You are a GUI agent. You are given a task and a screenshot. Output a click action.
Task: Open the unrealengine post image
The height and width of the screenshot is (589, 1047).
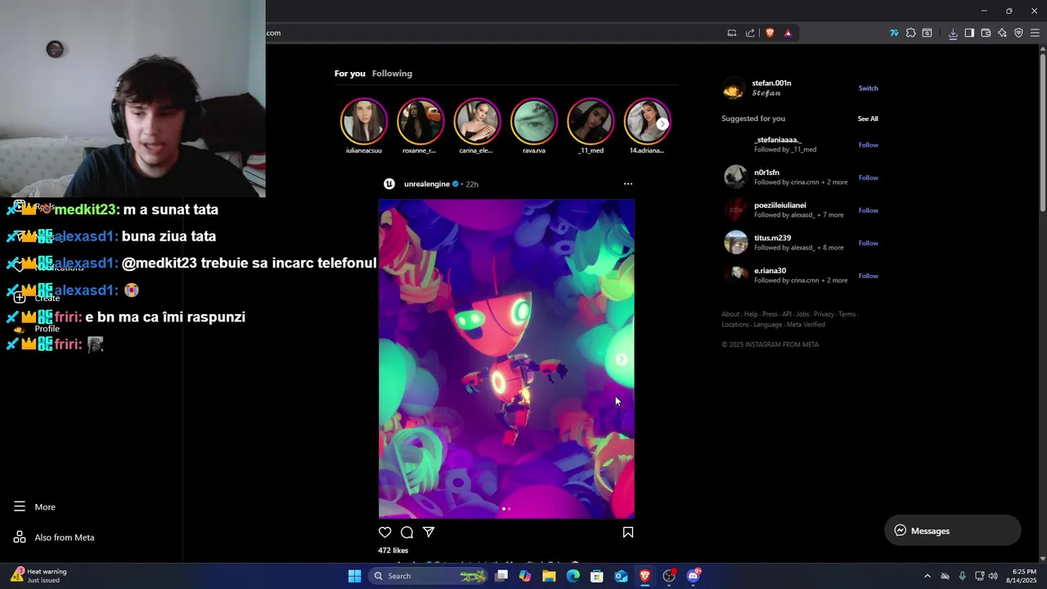click(506, 359)
